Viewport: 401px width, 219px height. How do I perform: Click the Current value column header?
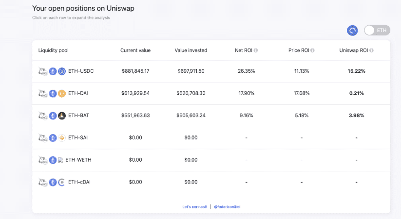135,51
